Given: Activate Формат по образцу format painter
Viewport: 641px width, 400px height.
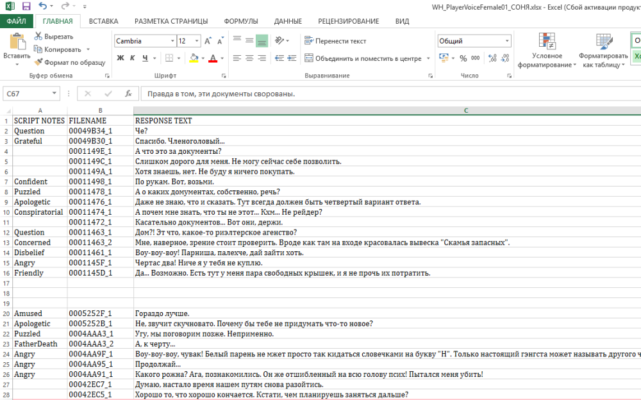Looking at the screenshot, I should click(69, 62).
